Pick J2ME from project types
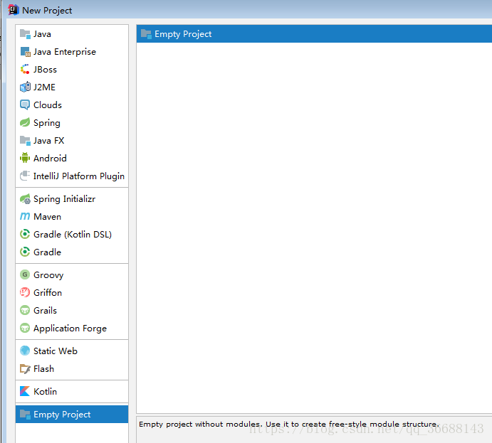This screenshot has width=492, height=443. tap(72, 87)
